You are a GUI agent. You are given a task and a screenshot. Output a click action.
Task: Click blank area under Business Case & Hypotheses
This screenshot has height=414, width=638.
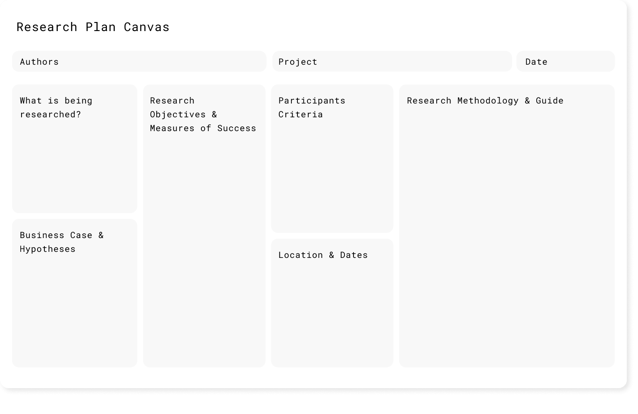point(75,310)
